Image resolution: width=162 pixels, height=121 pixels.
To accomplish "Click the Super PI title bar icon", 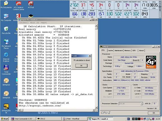I will 20,20.
